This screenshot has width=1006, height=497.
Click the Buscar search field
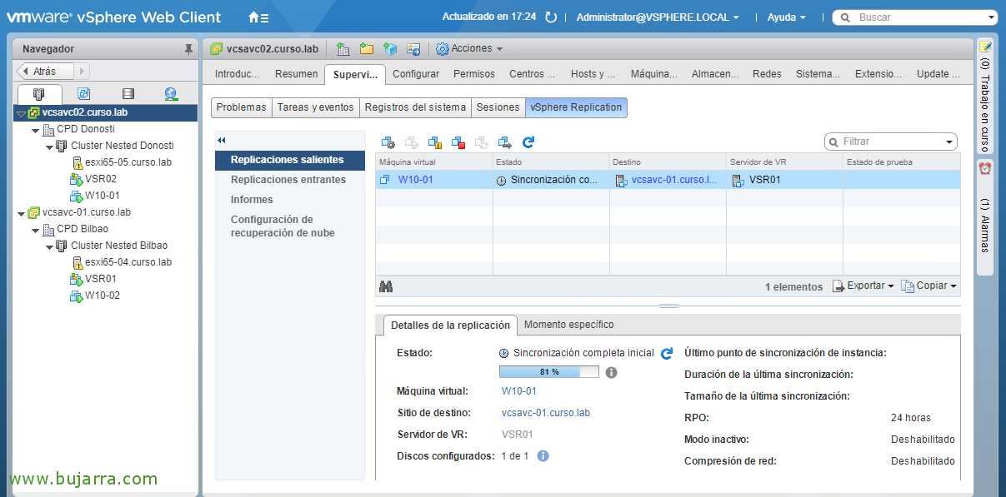[x=917, y=17]
